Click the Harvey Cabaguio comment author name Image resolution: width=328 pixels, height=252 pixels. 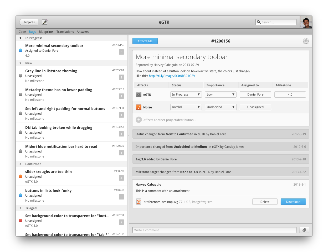(x=148, y=185)
